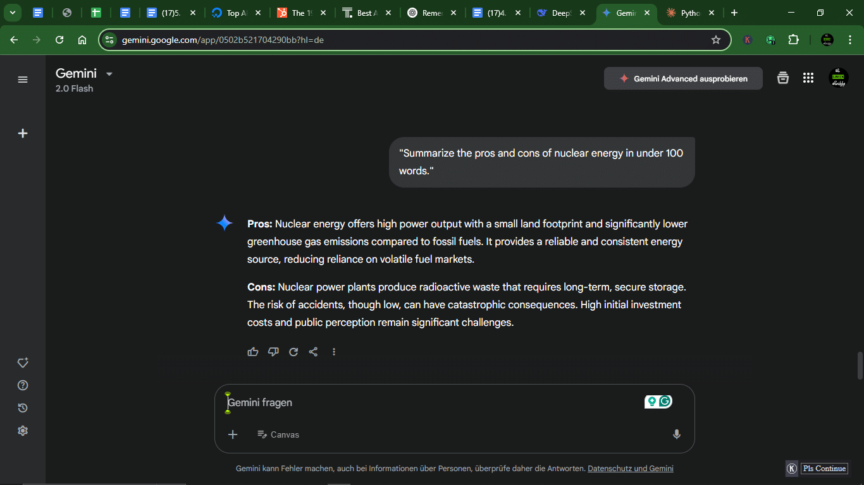864x485 pixels.
Task: Open the browser Extensions puzzle icon
Action: click(x=793, y=40)
